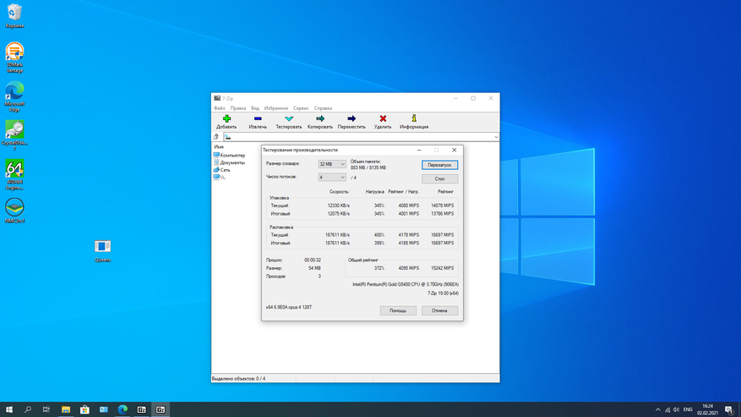Open the Файл menu

pyautogui.click(x=220, y=108)
